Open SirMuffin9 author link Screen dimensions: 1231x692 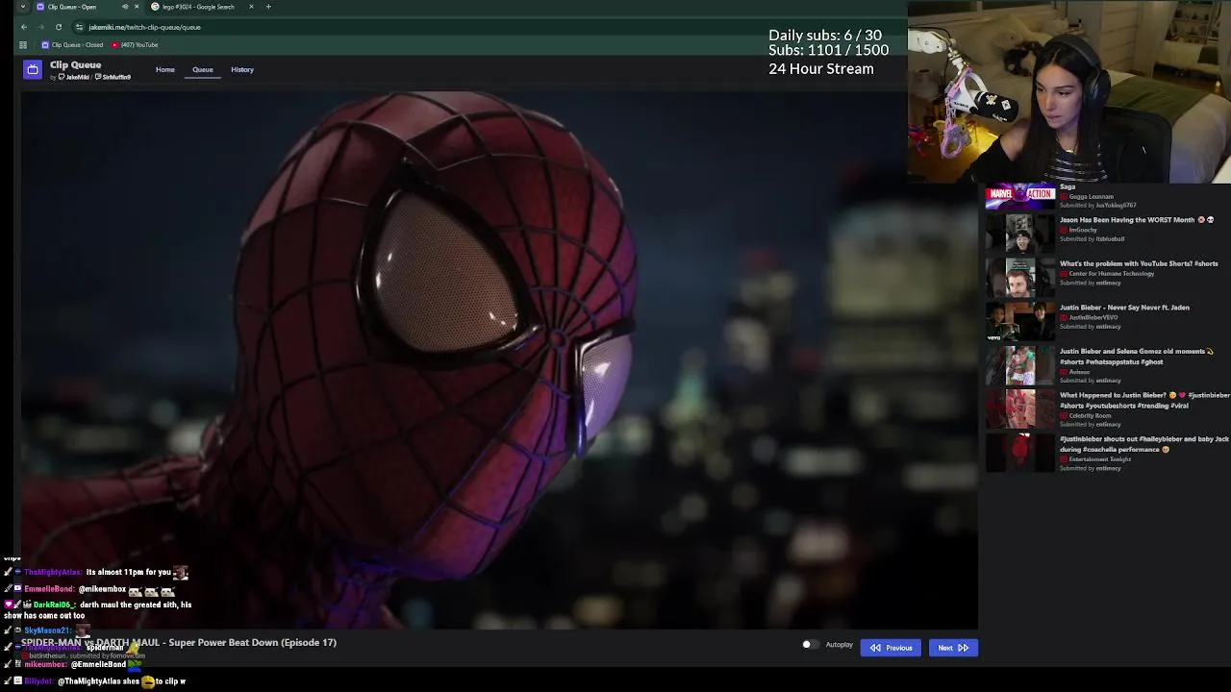click(113, 77)
